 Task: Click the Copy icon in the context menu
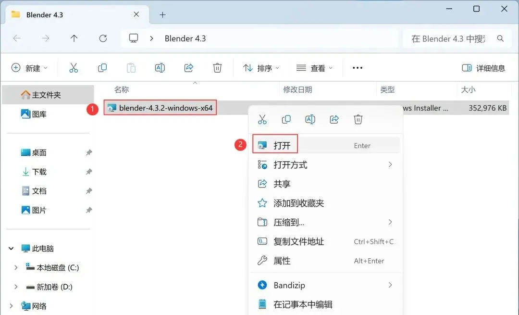click(x=286, y=119)
